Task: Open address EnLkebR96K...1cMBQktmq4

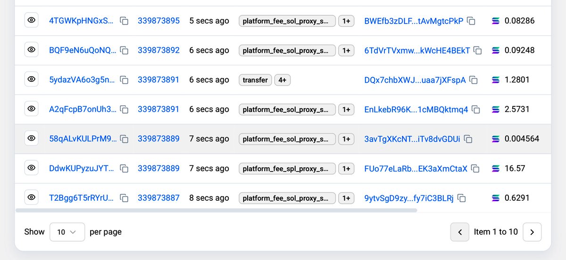Action: (416, 110)
